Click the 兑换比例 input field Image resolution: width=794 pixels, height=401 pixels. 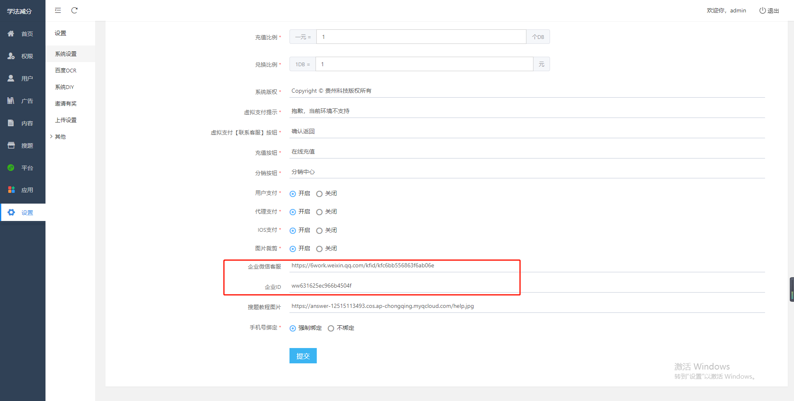click(424, 64)
